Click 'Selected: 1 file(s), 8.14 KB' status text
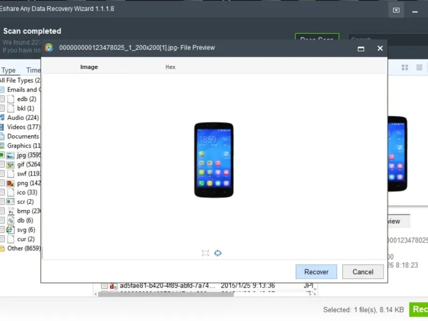428x321 pixels. pyautogui.click(x=363, y=310)
